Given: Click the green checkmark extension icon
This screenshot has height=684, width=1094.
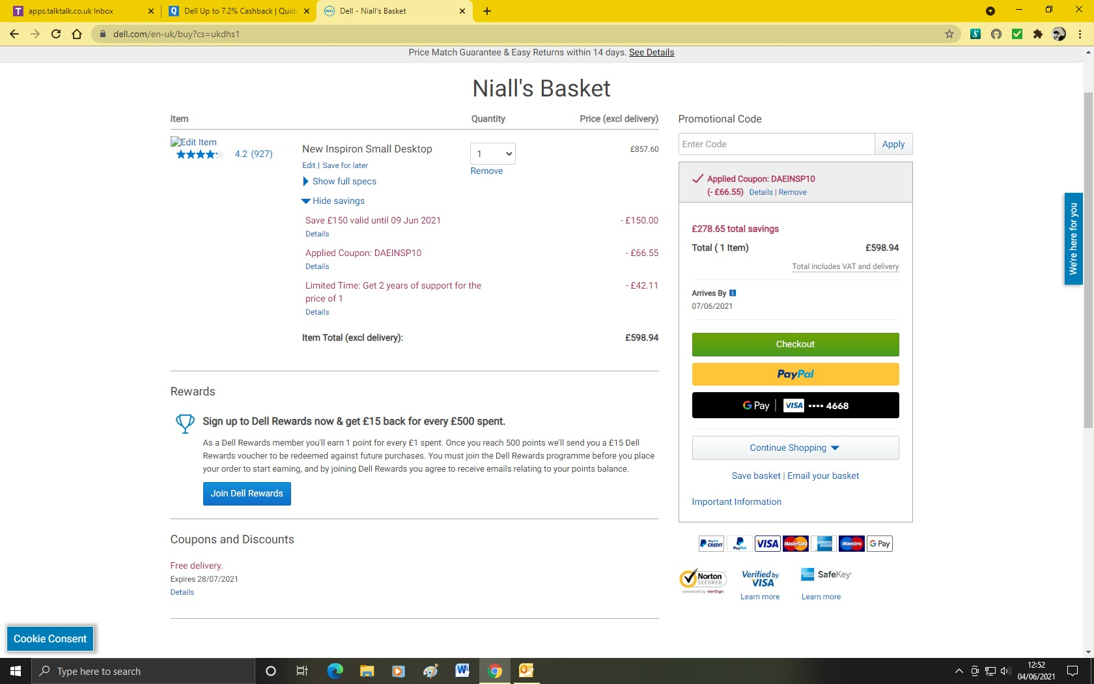Looking at the screenshot, I should click(1017, 34).
